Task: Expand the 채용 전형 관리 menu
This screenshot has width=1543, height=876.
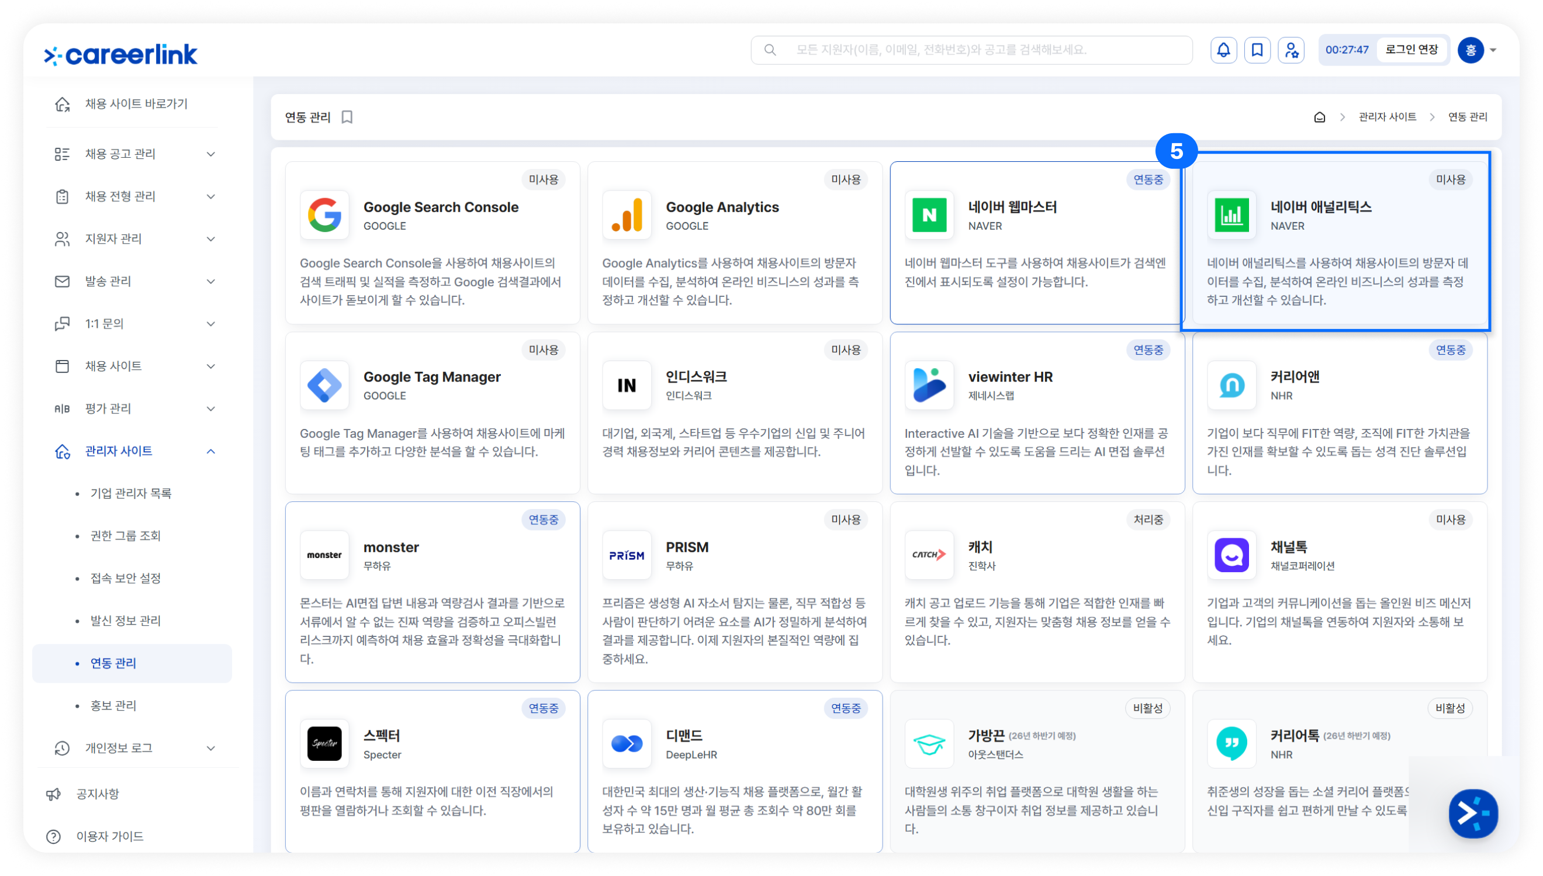Action: pyautogui.click(x=210, y=197)
